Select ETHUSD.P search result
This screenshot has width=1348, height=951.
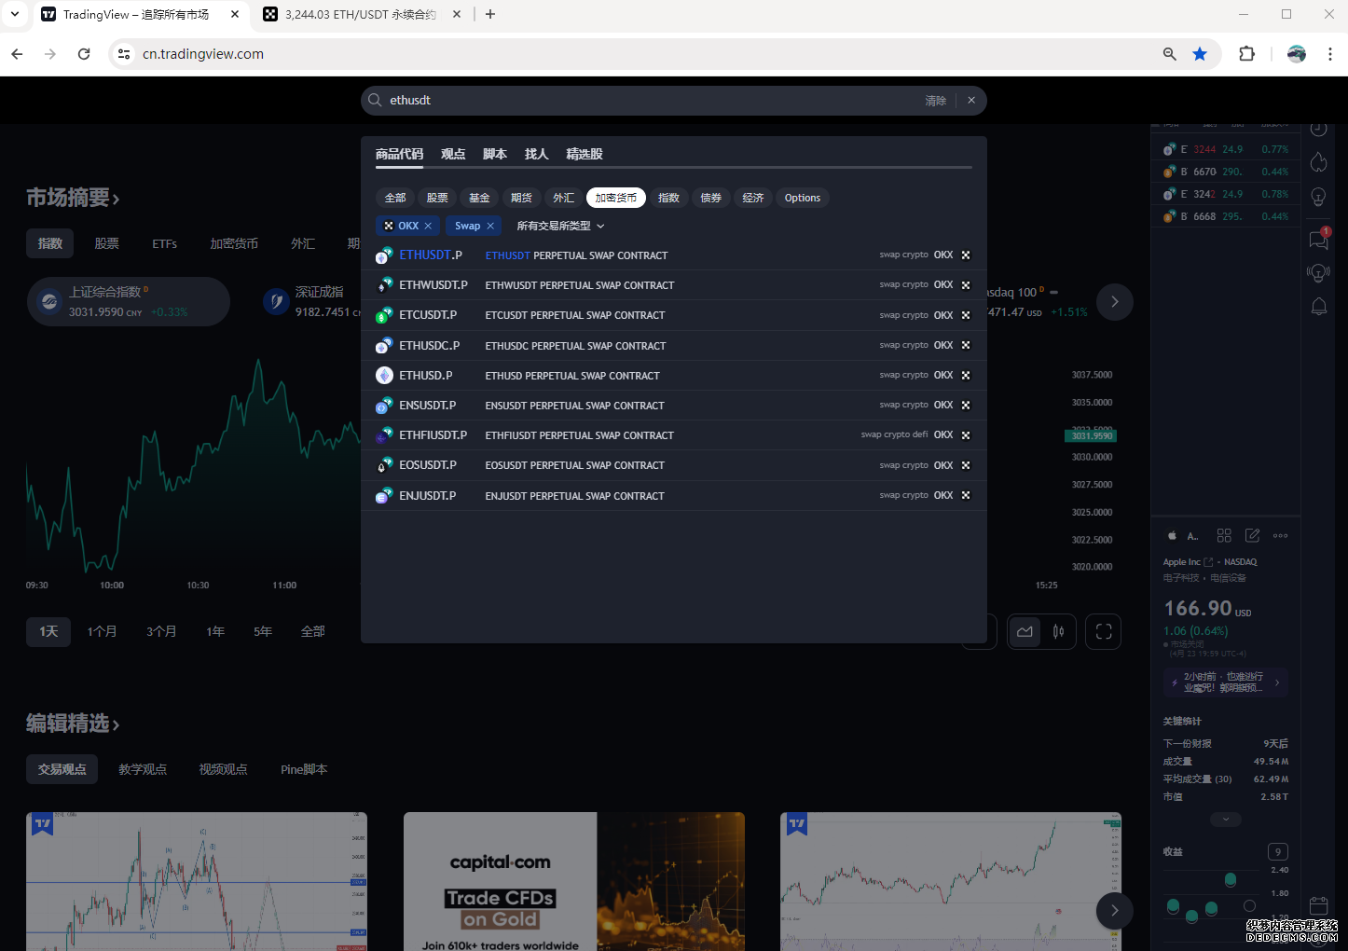pyautogui.click(x=674, y=375)
